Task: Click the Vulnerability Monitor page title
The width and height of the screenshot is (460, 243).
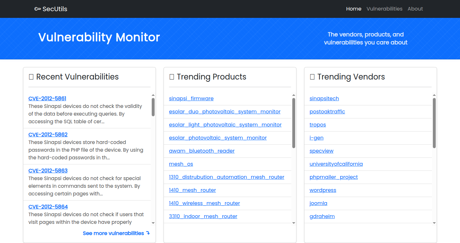Action: [x=99, y=37]
